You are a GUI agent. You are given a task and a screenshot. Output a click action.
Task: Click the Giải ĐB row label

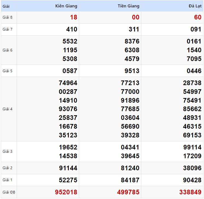(9, 192)
